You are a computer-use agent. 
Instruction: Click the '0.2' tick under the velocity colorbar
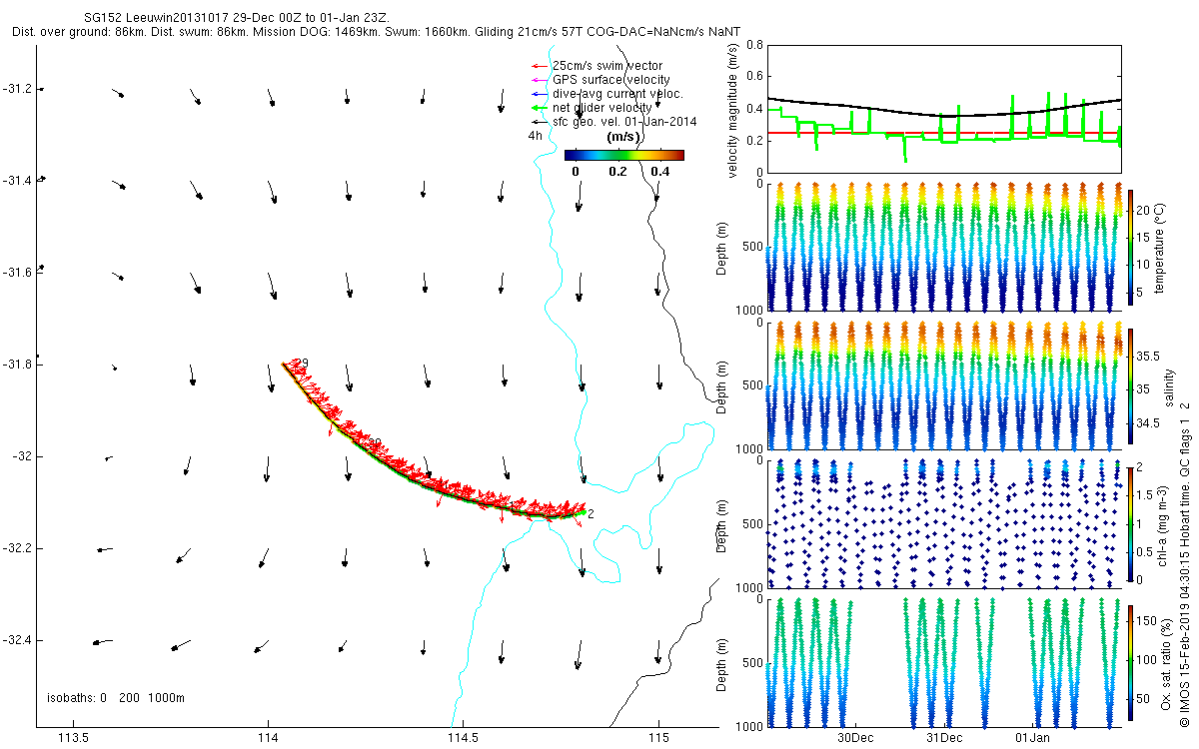(x=617, y=172)
